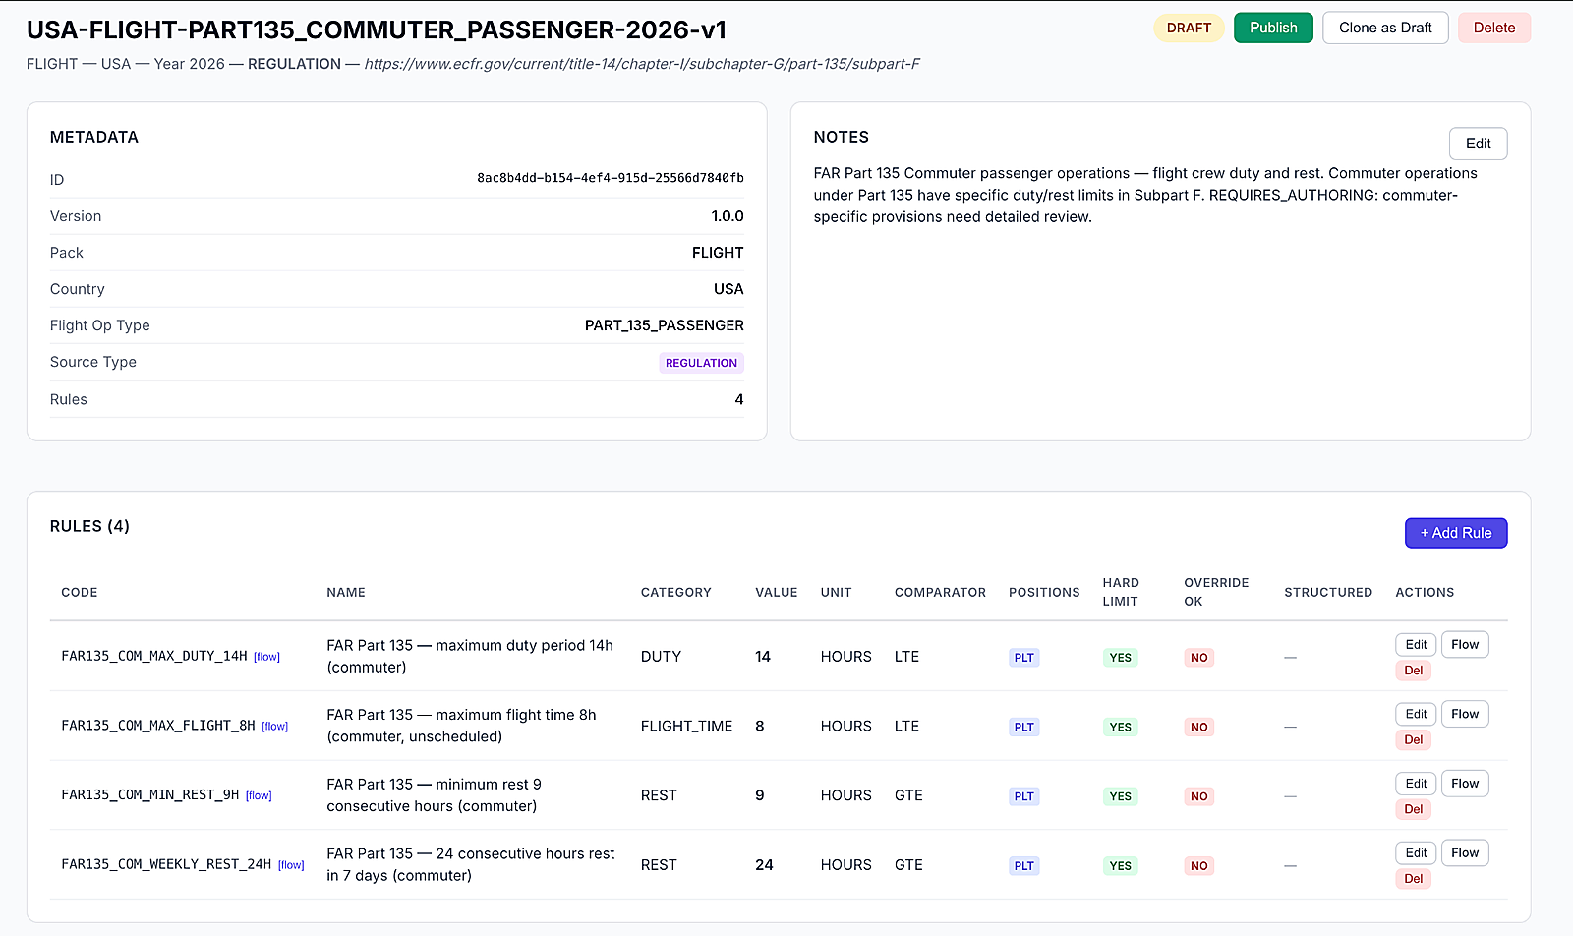This screenshot has width=1573, height=936.
Task: Open flow link for FAR135_COM_MAX_FLIGHT_8H
Action: click(274, 727)
